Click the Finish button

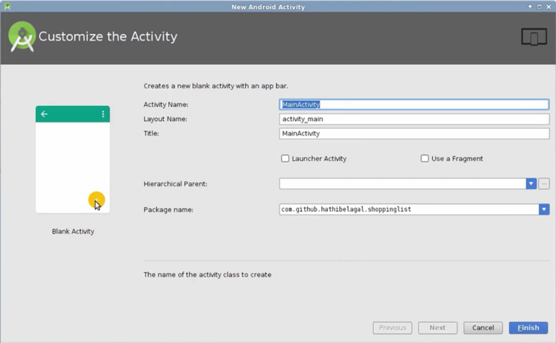coord(529,328)
